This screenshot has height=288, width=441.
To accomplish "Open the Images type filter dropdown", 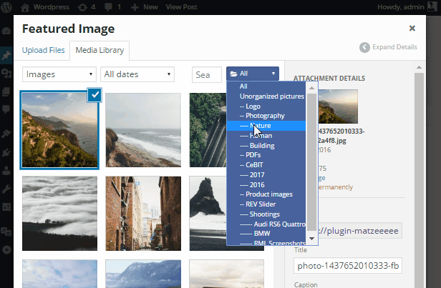I will (x=59, y=74).
